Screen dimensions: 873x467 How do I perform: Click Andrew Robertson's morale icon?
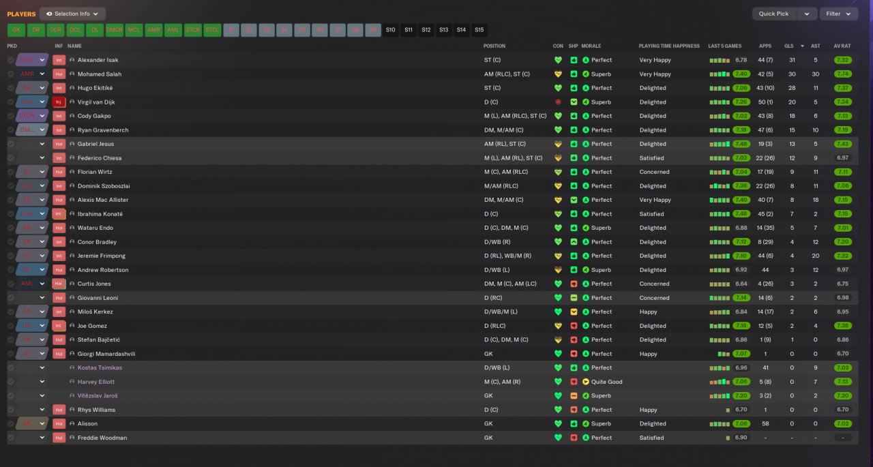(585, 270)
